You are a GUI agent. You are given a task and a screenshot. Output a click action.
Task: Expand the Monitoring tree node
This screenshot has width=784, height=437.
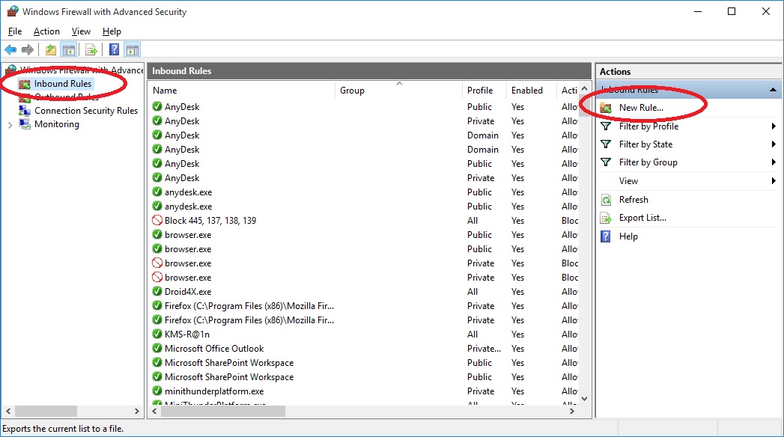point(9,125)
